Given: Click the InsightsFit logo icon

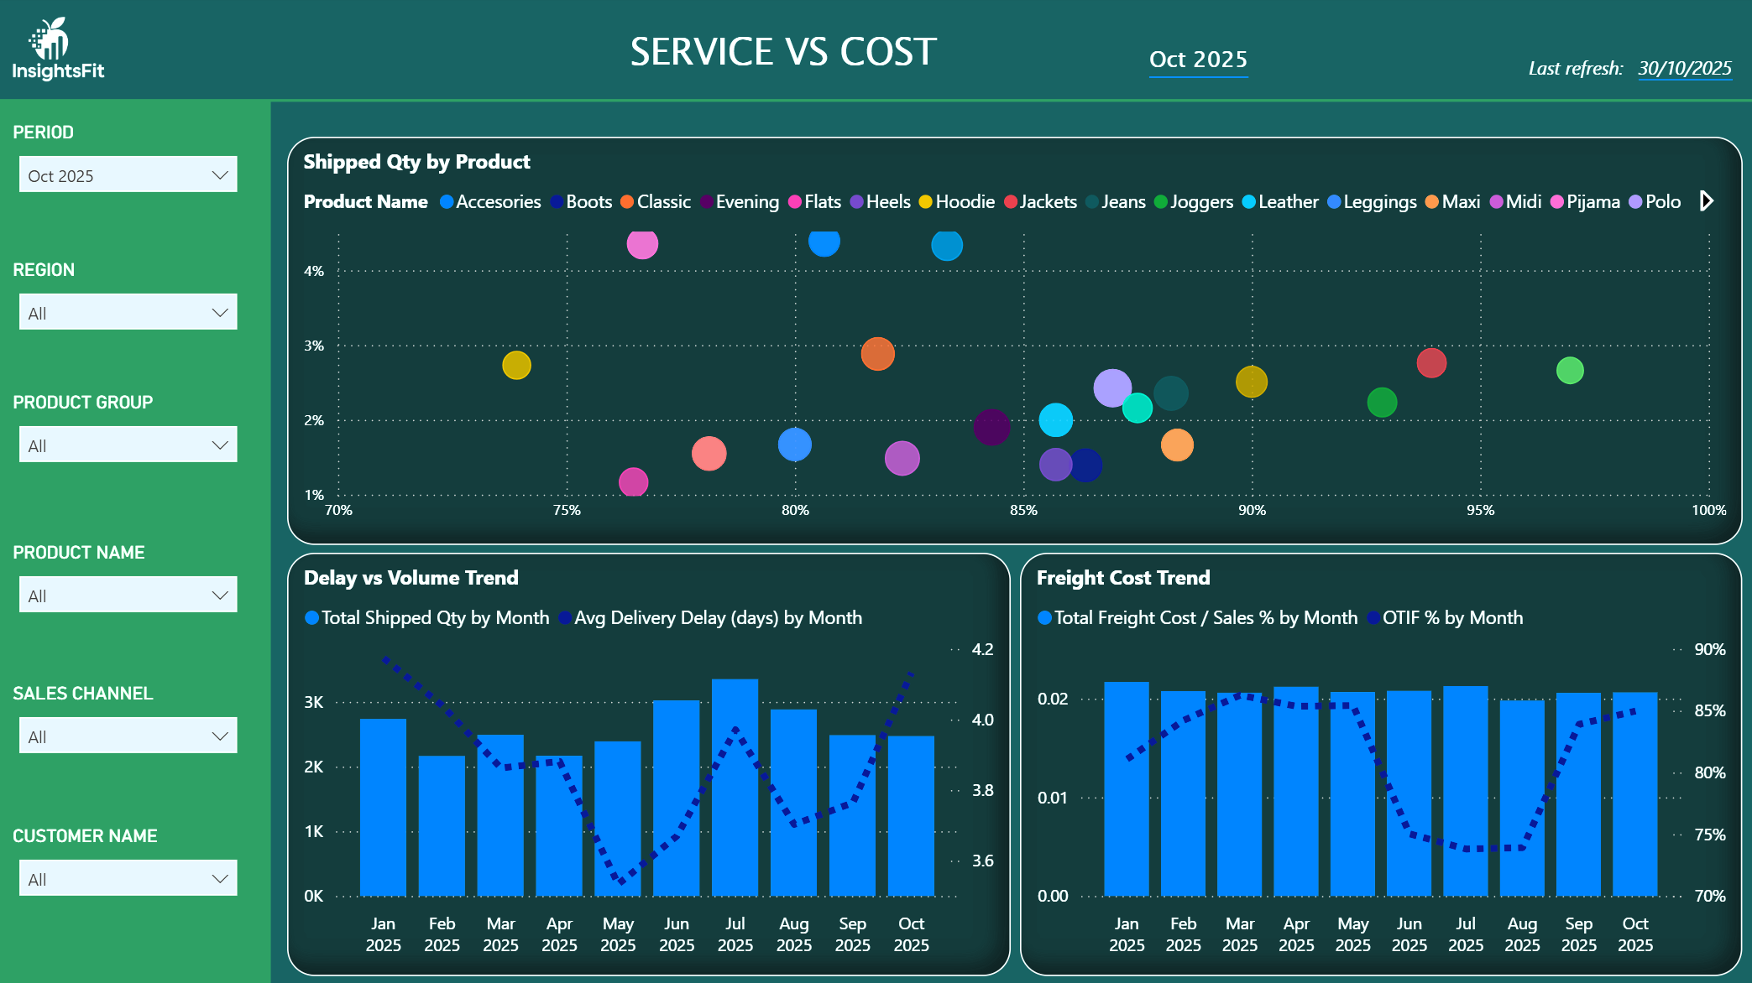Looking at the screenshot, I should (x=50, y=39).
